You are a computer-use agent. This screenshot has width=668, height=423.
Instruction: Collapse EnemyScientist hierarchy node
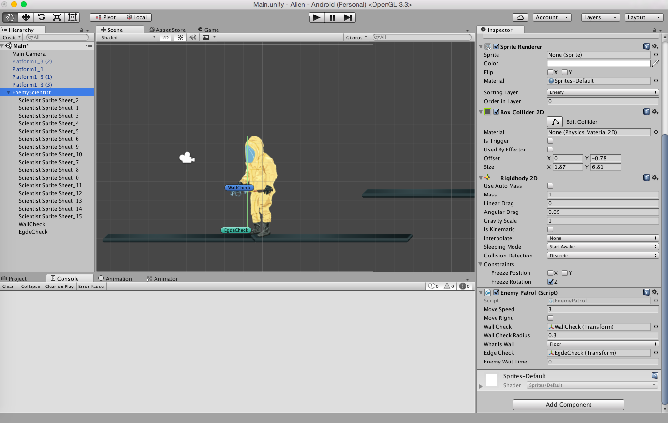(x=8, y=92)
